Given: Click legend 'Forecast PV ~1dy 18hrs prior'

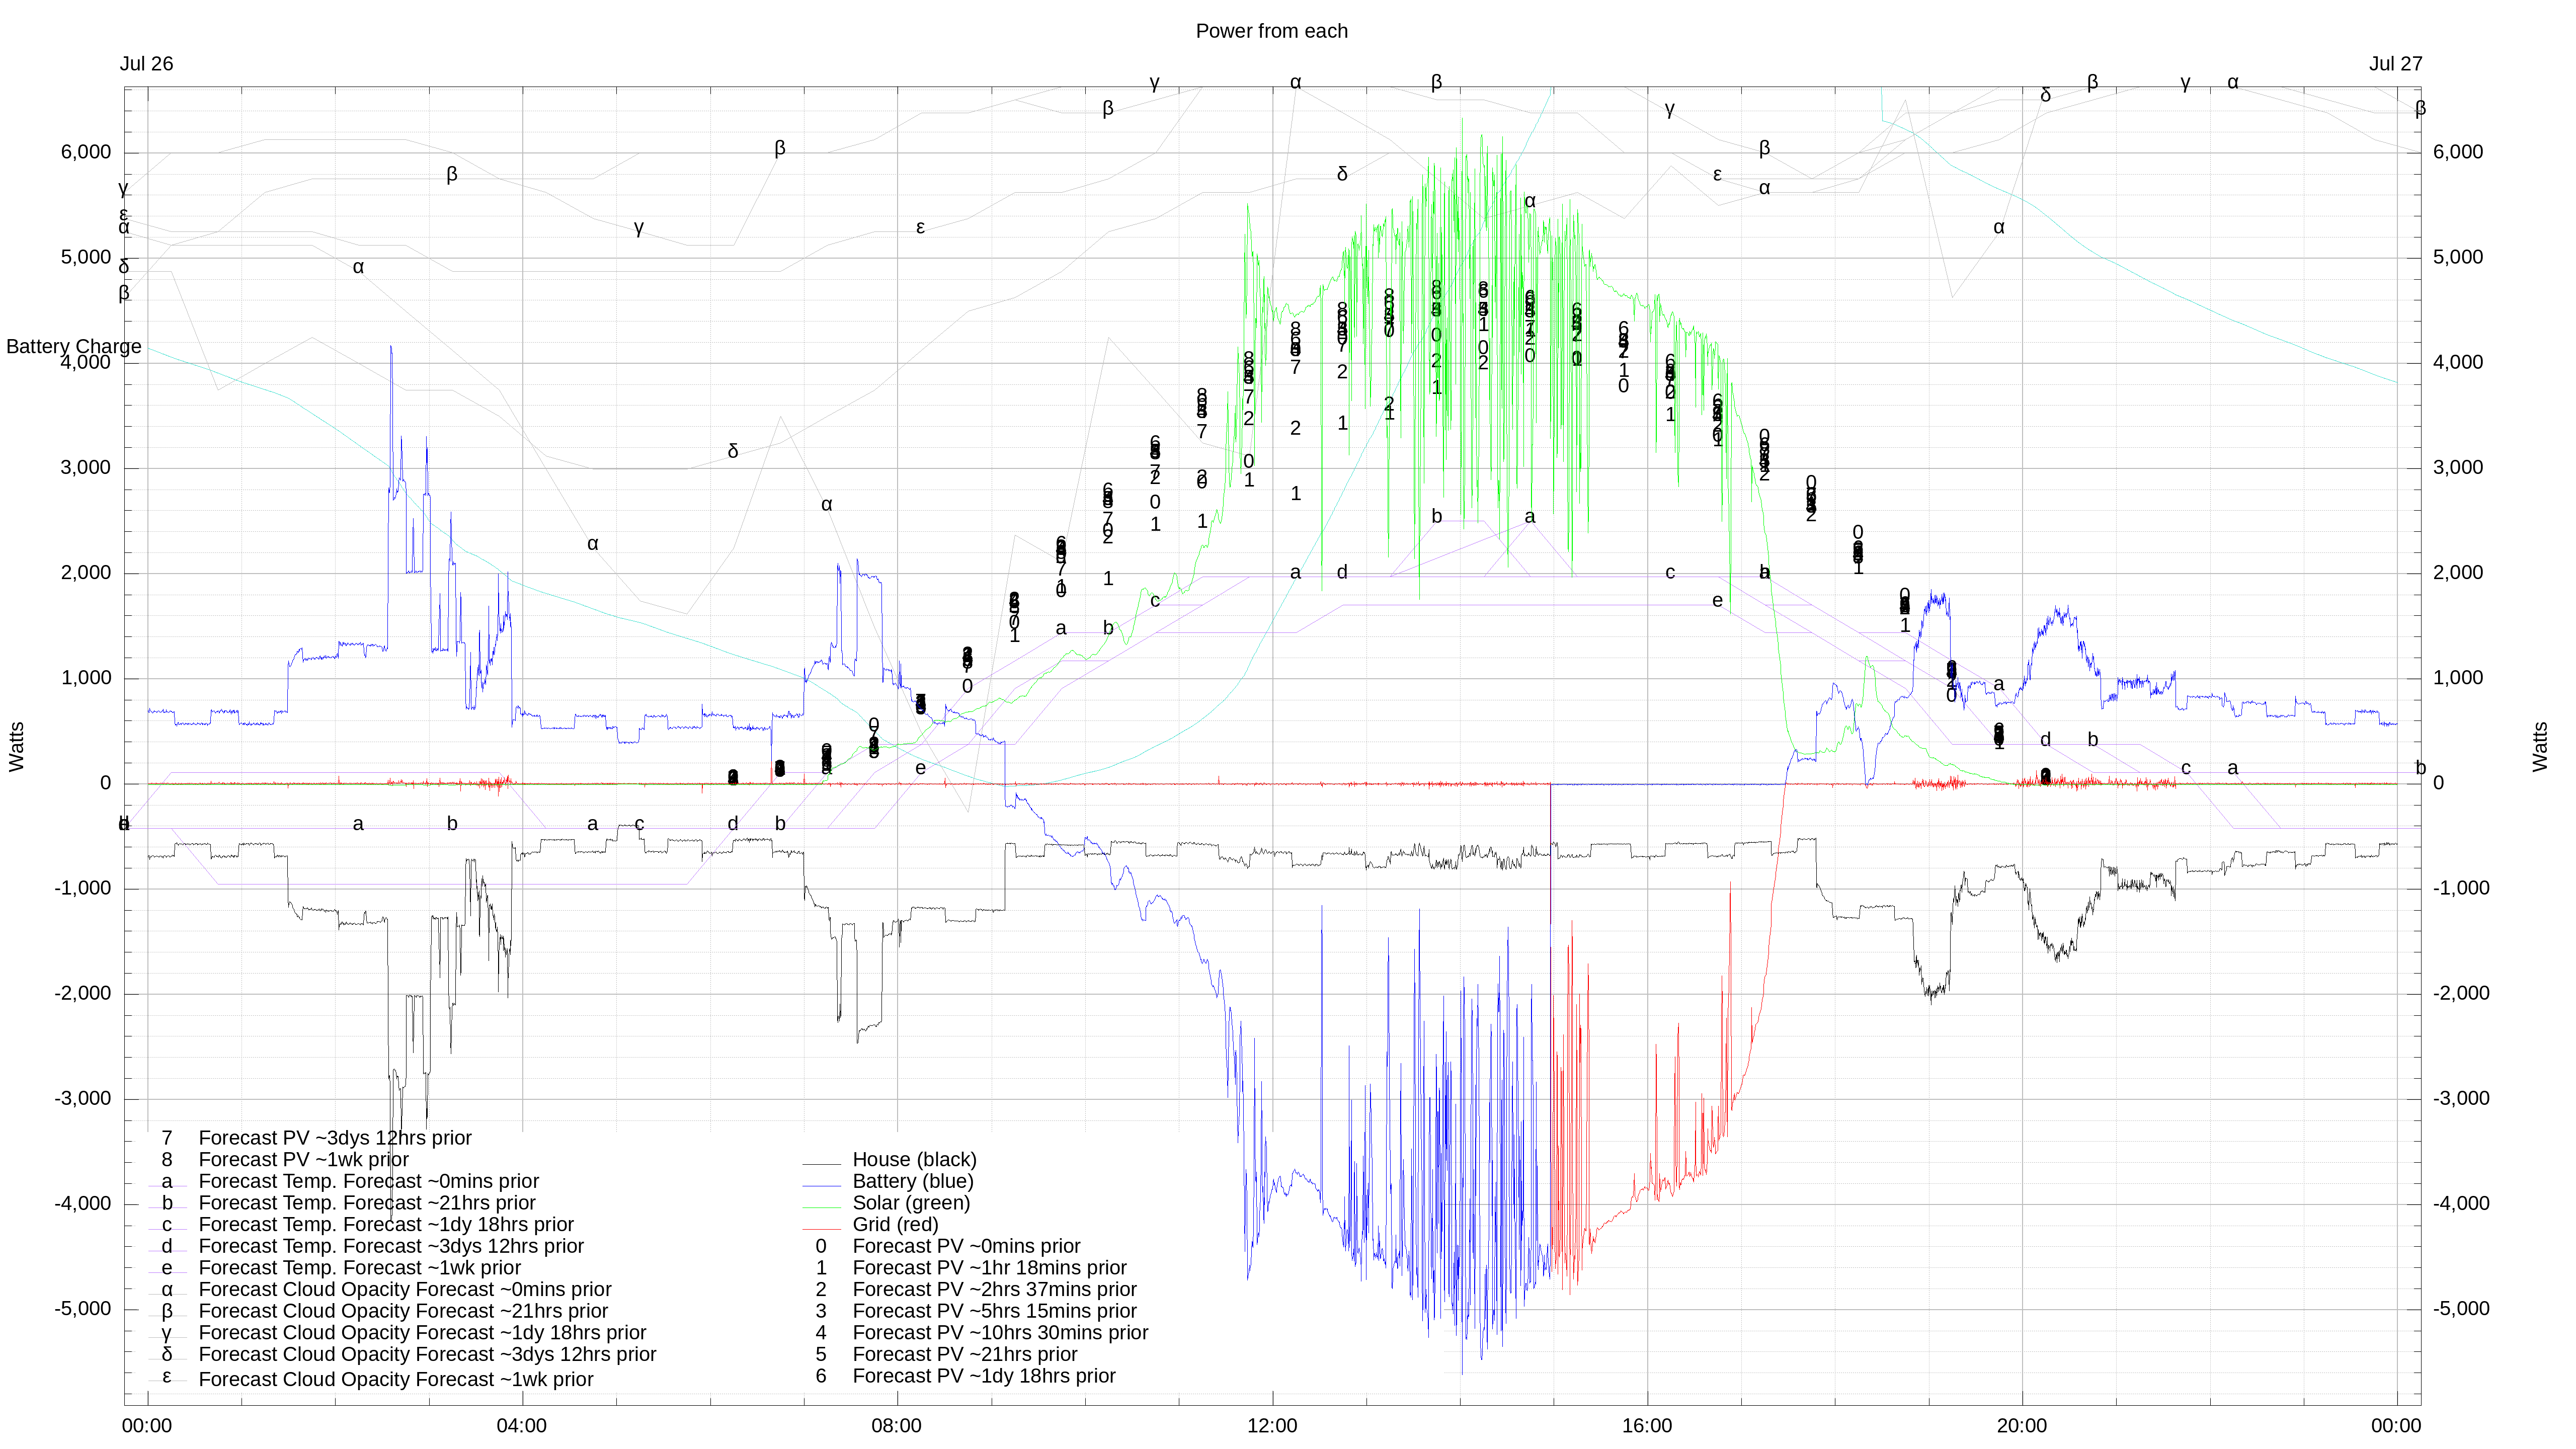Looking at the screenshot, I should coord(984,1376).
